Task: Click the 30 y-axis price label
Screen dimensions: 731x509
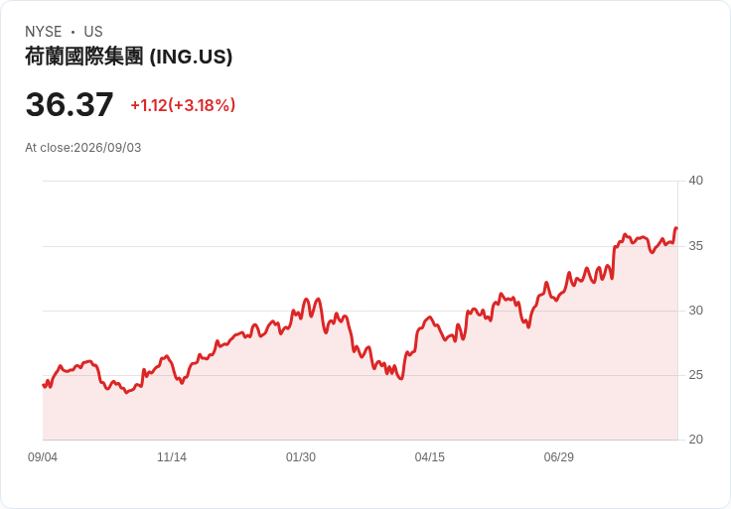Action: [695, 311]
